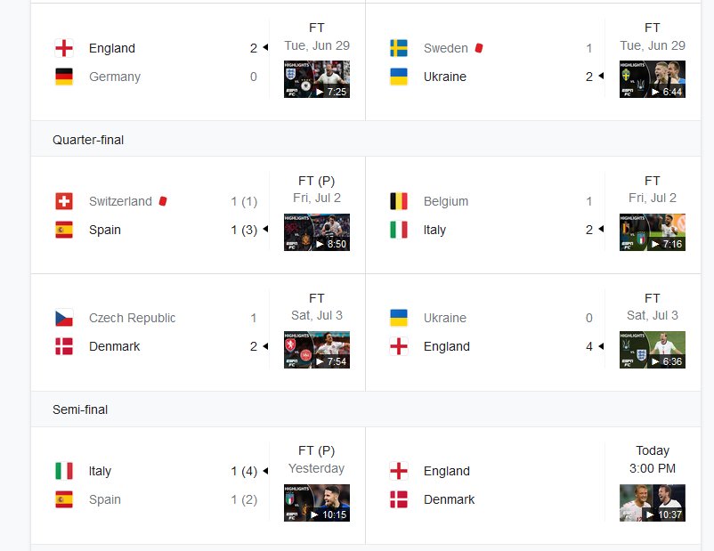Viewport: 714px width, 551px height.
Task: Open the England vs Denmark preview video
Action: (x=652, y=503)
